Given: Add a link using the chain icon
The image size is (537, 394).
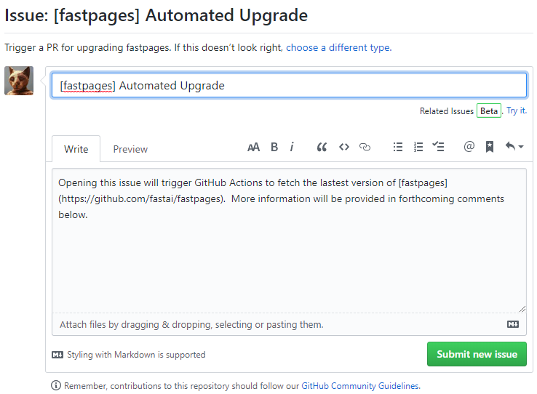Looking at the screenshot, I should [365, 147].
